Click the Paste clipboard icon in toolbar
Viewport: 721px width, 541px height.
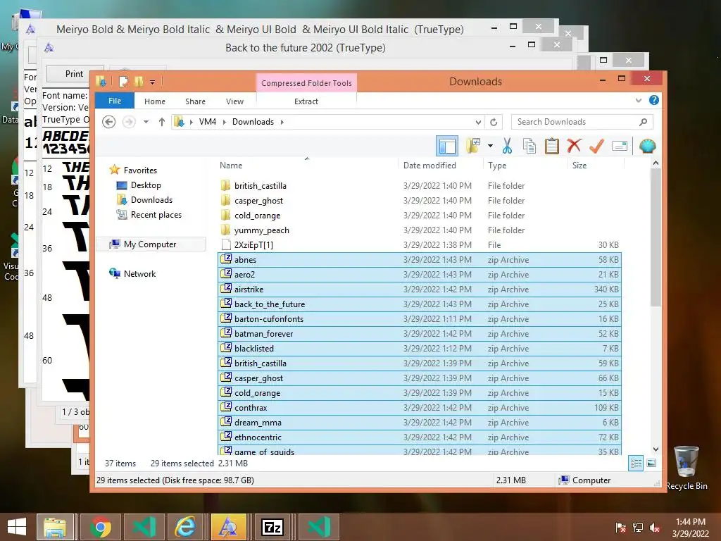[552, 147]
